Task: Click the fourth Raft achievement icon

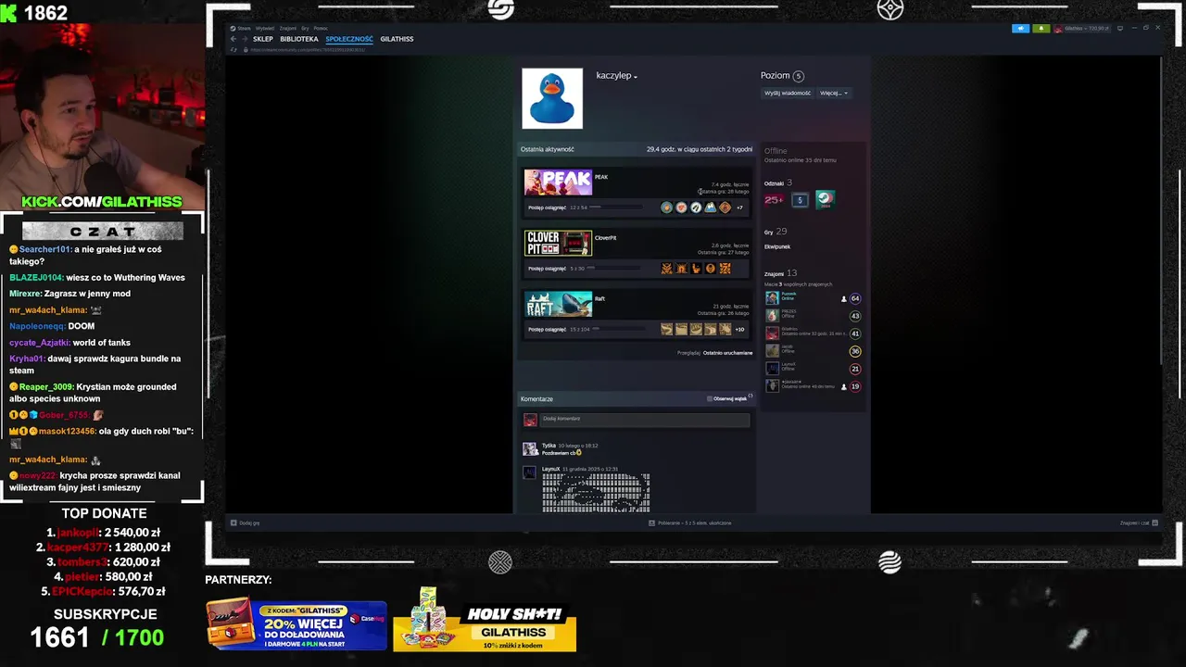Action: pos(711,329)
